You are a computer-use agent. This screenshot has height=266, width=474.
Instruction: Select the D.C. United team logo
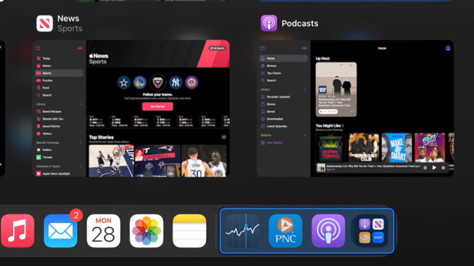pos(158,82)
